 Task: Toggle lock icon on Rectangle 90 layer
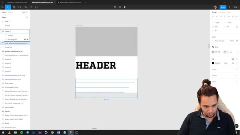point(25,39)
